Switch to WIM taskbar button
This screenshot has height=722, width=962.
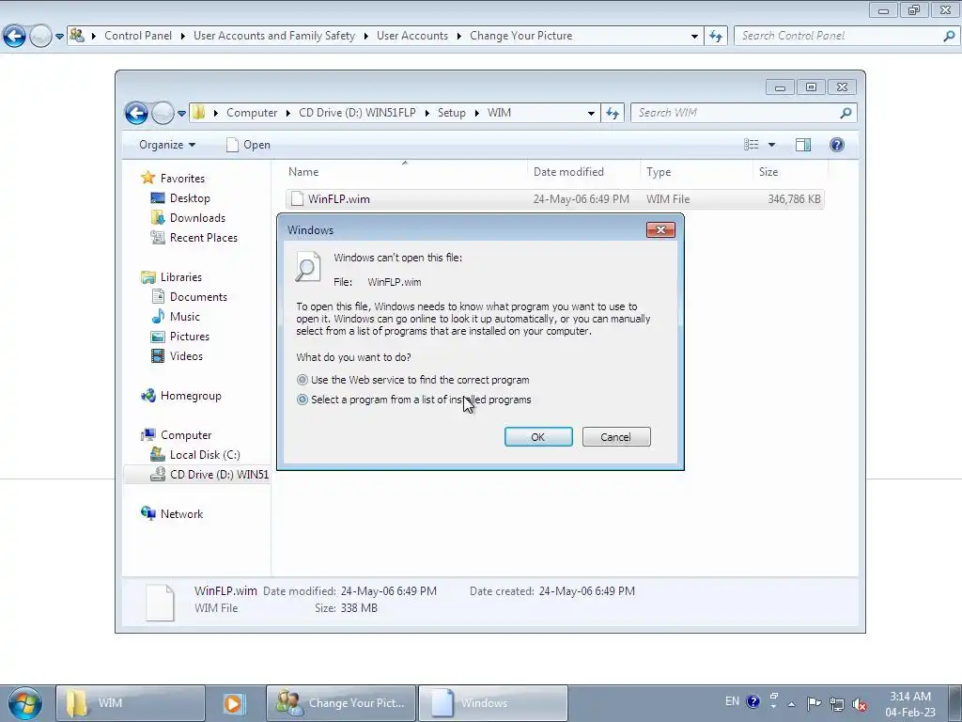pos(131,703)
